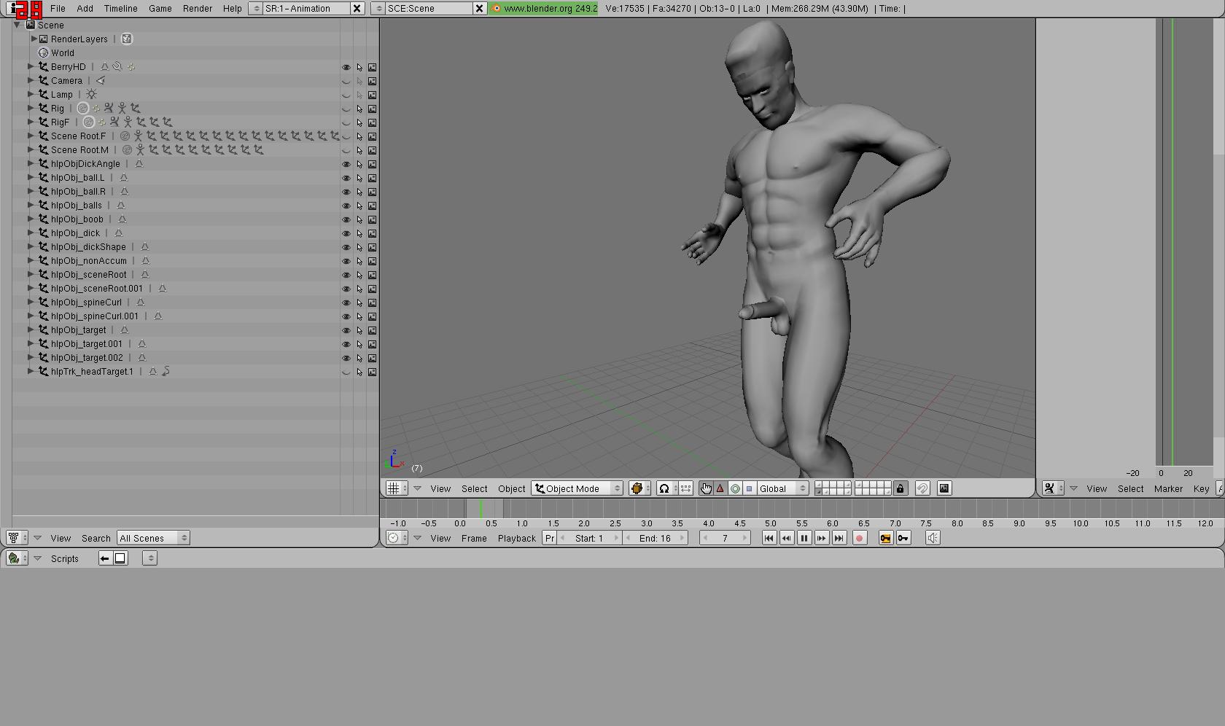The height and width of the screenshot is (726, 1225).
Task: Toggle renderability for the Lamp row
Action: tap(373, 95)
